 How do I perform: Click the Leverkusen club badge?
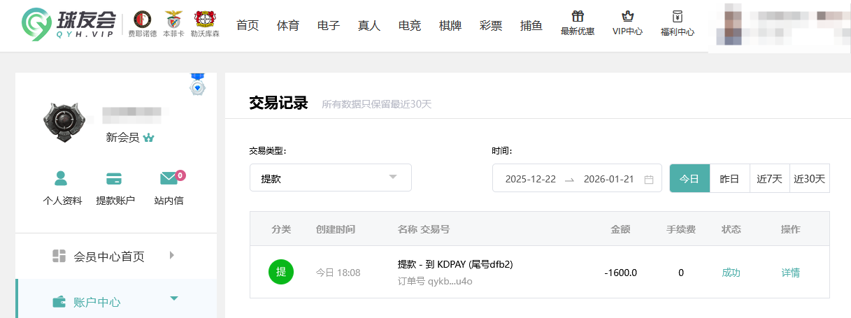point(204,19)
